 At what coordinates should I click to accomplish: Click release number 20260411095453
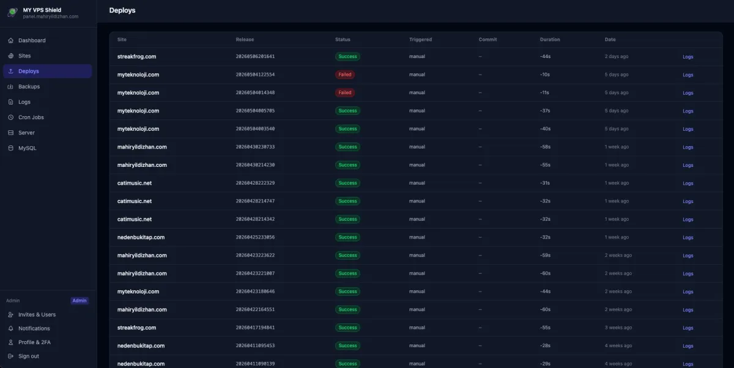pos(255,345)
